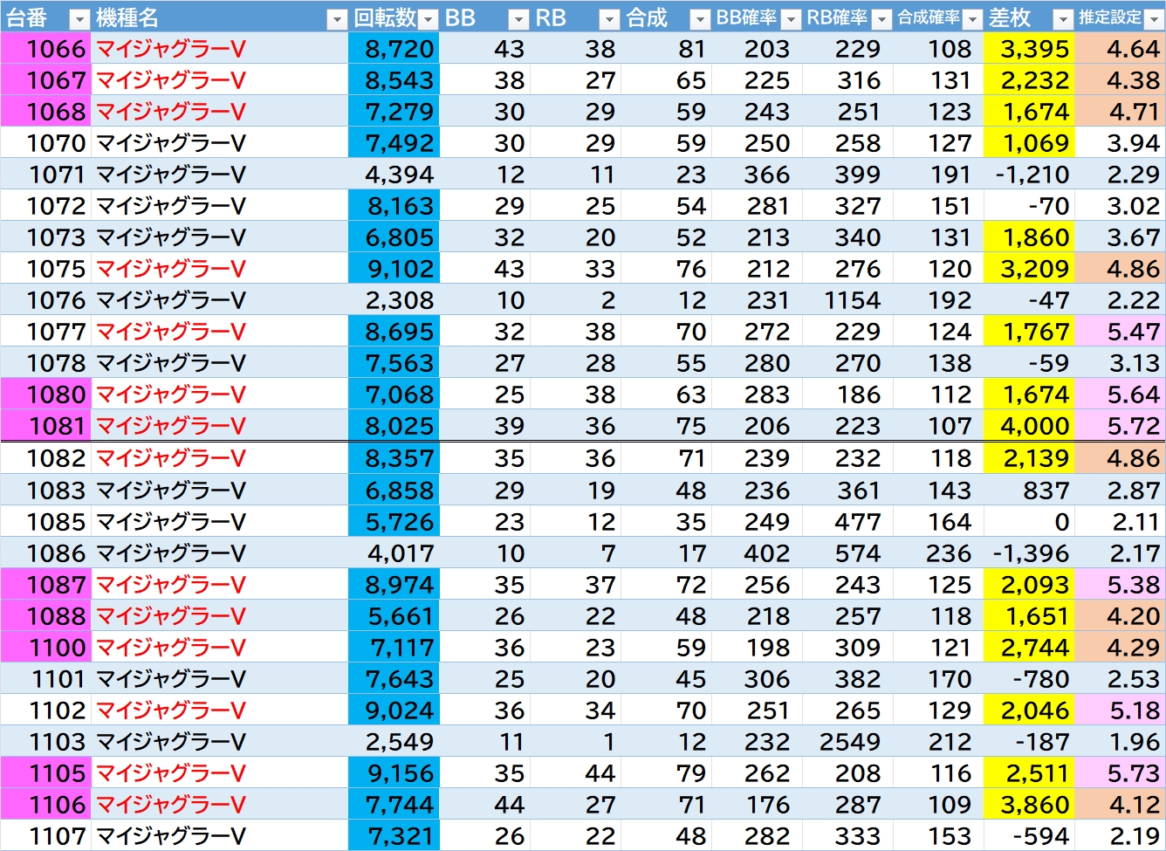Select the RB確率 cell showing 2549
This screenshot has width=1166, height=851.
(847, 742)
